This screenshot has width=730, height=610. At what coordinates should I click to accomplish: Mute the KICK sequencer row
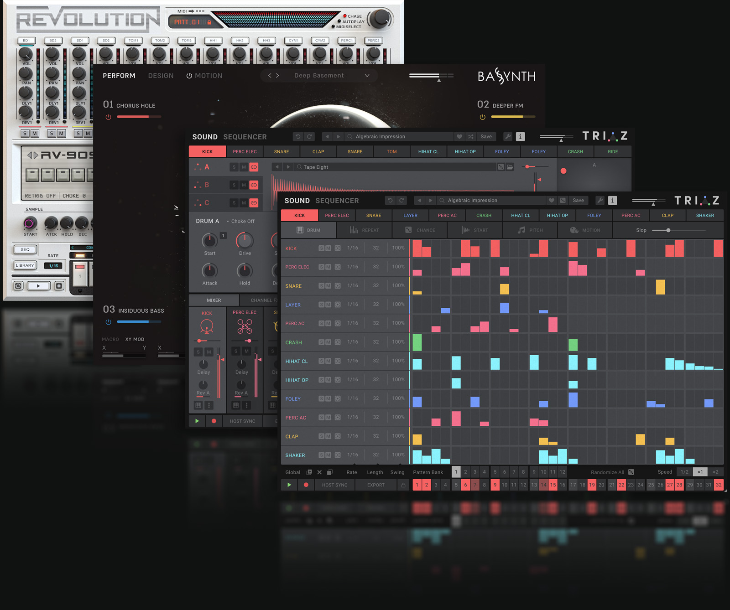point(328,248)
